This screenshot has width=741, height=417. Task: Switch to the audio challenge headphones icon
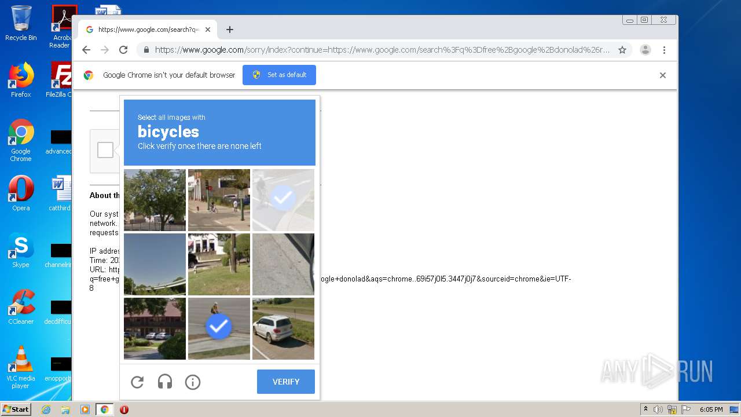(x=165, y=382)
